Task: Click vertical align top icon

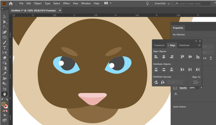Action: (182, 57)
